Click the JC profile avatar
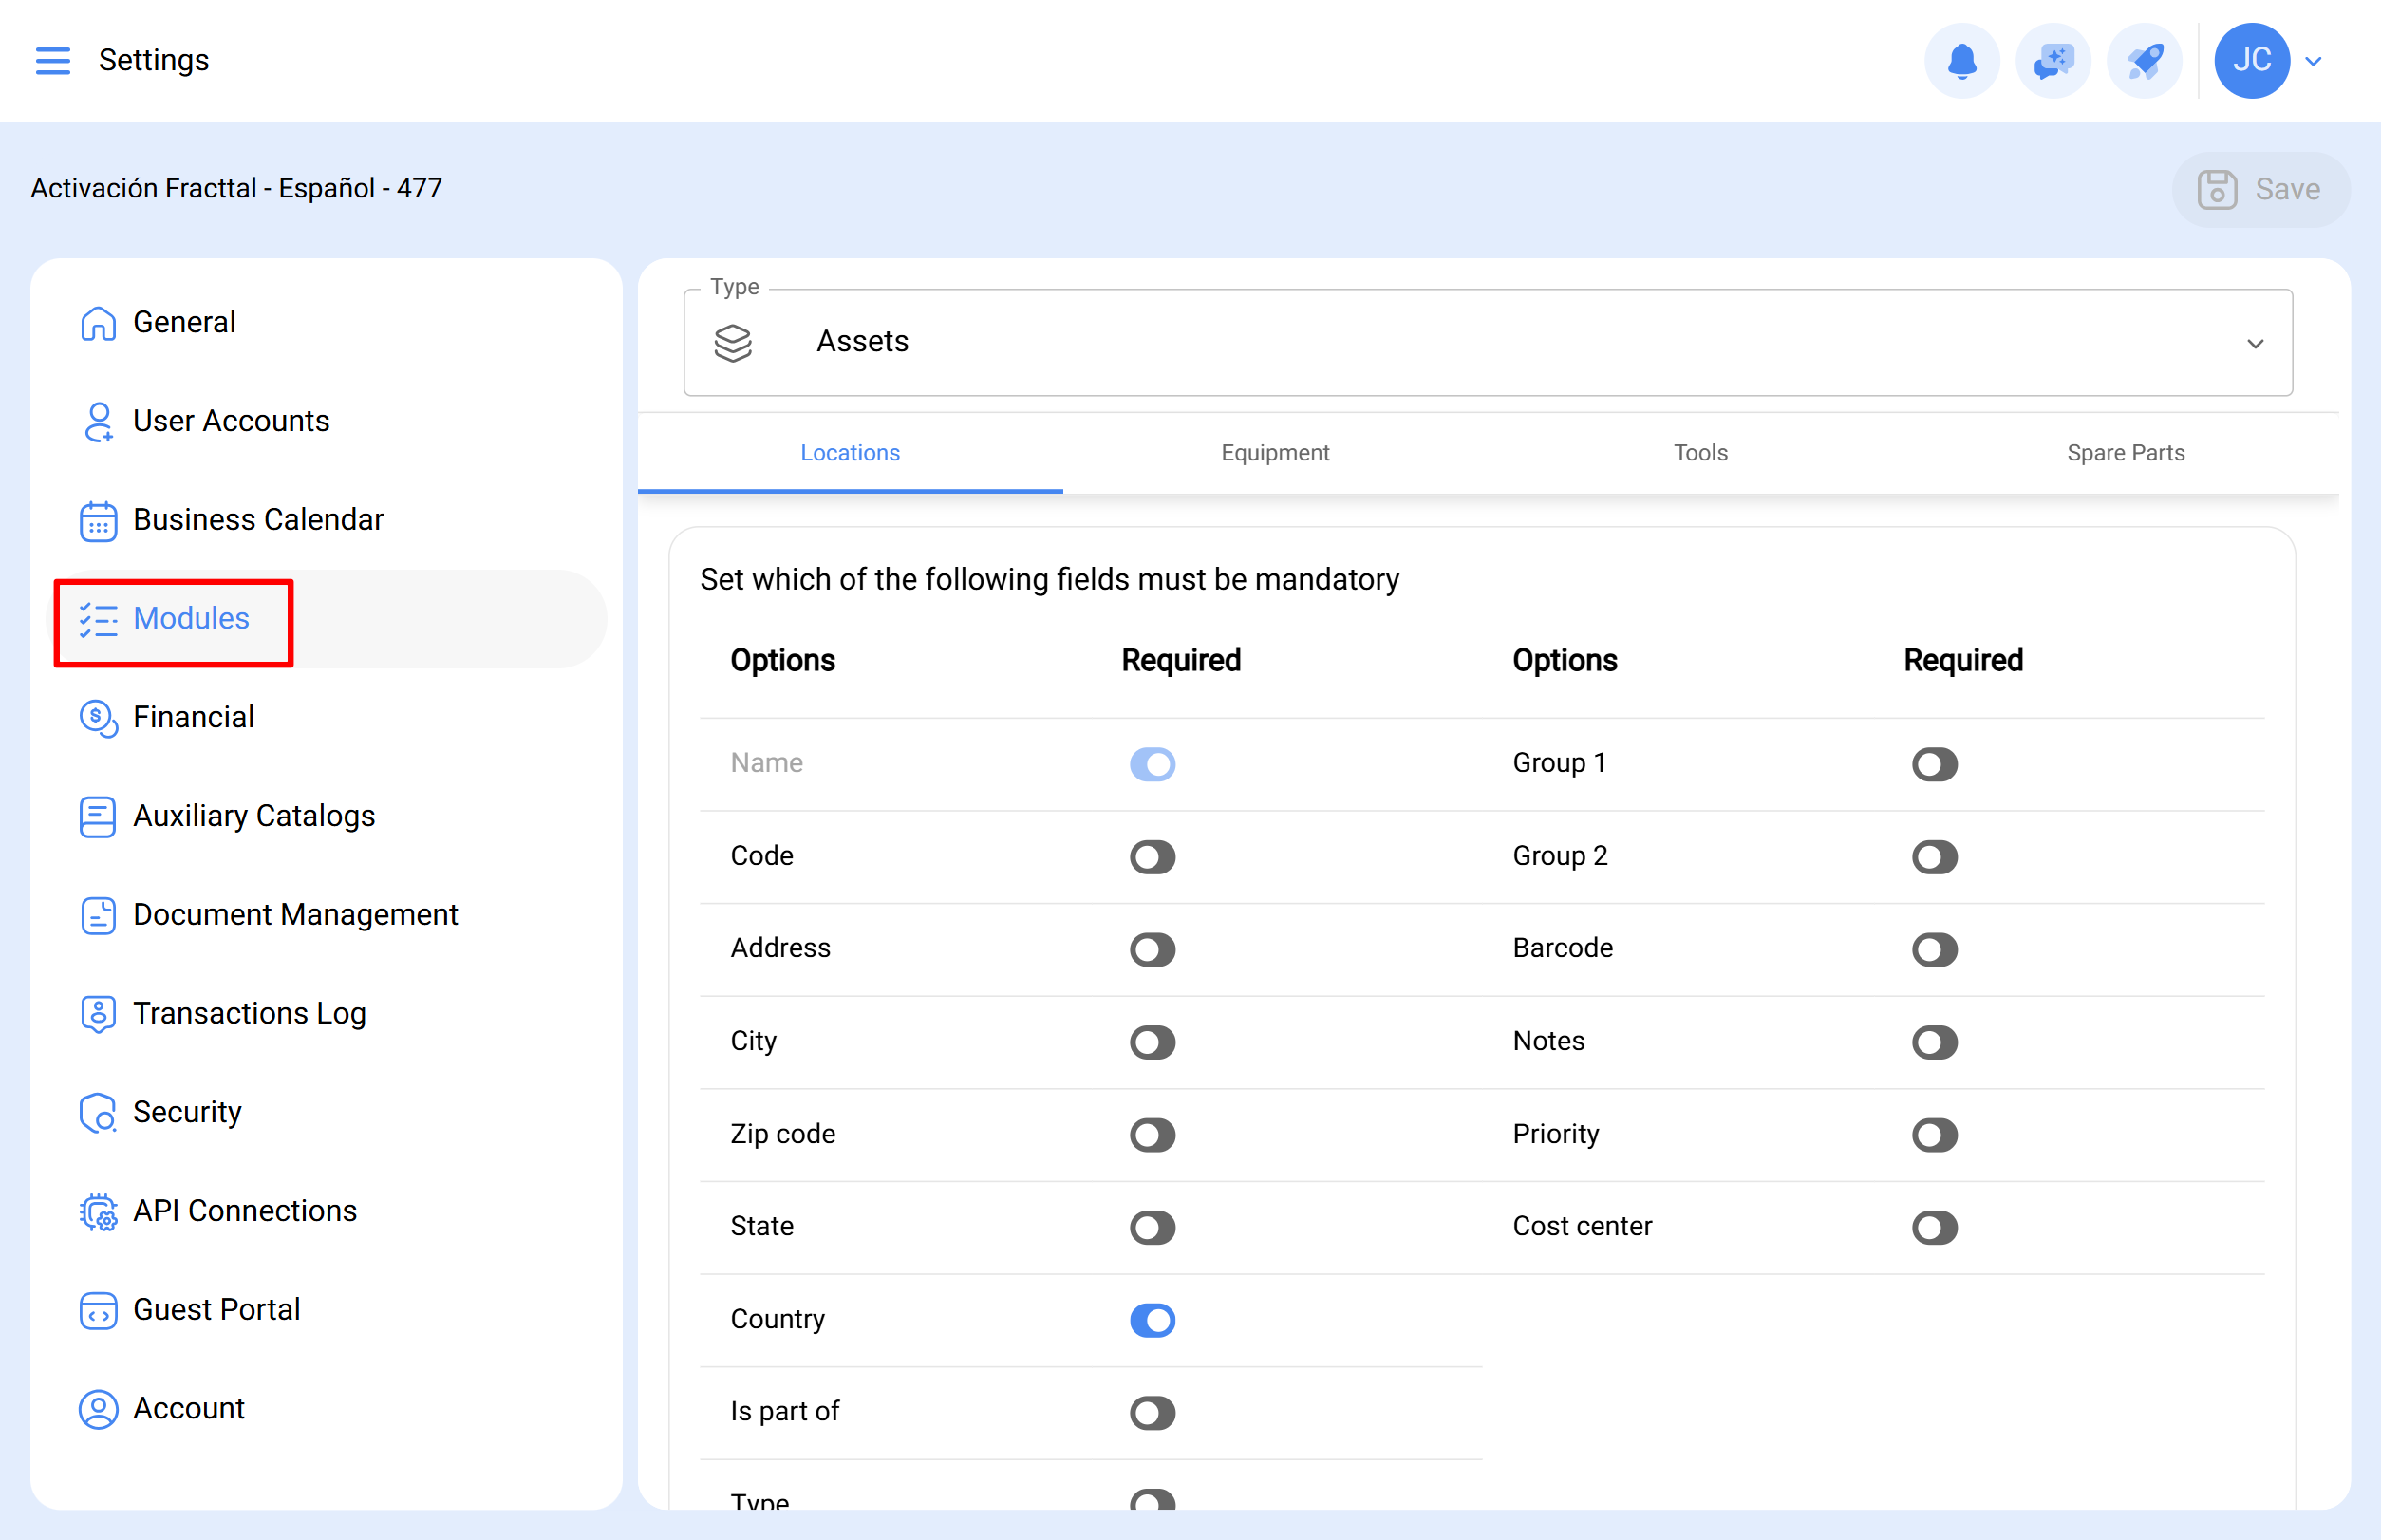 pyautogui.click(x=2251, y=60)
